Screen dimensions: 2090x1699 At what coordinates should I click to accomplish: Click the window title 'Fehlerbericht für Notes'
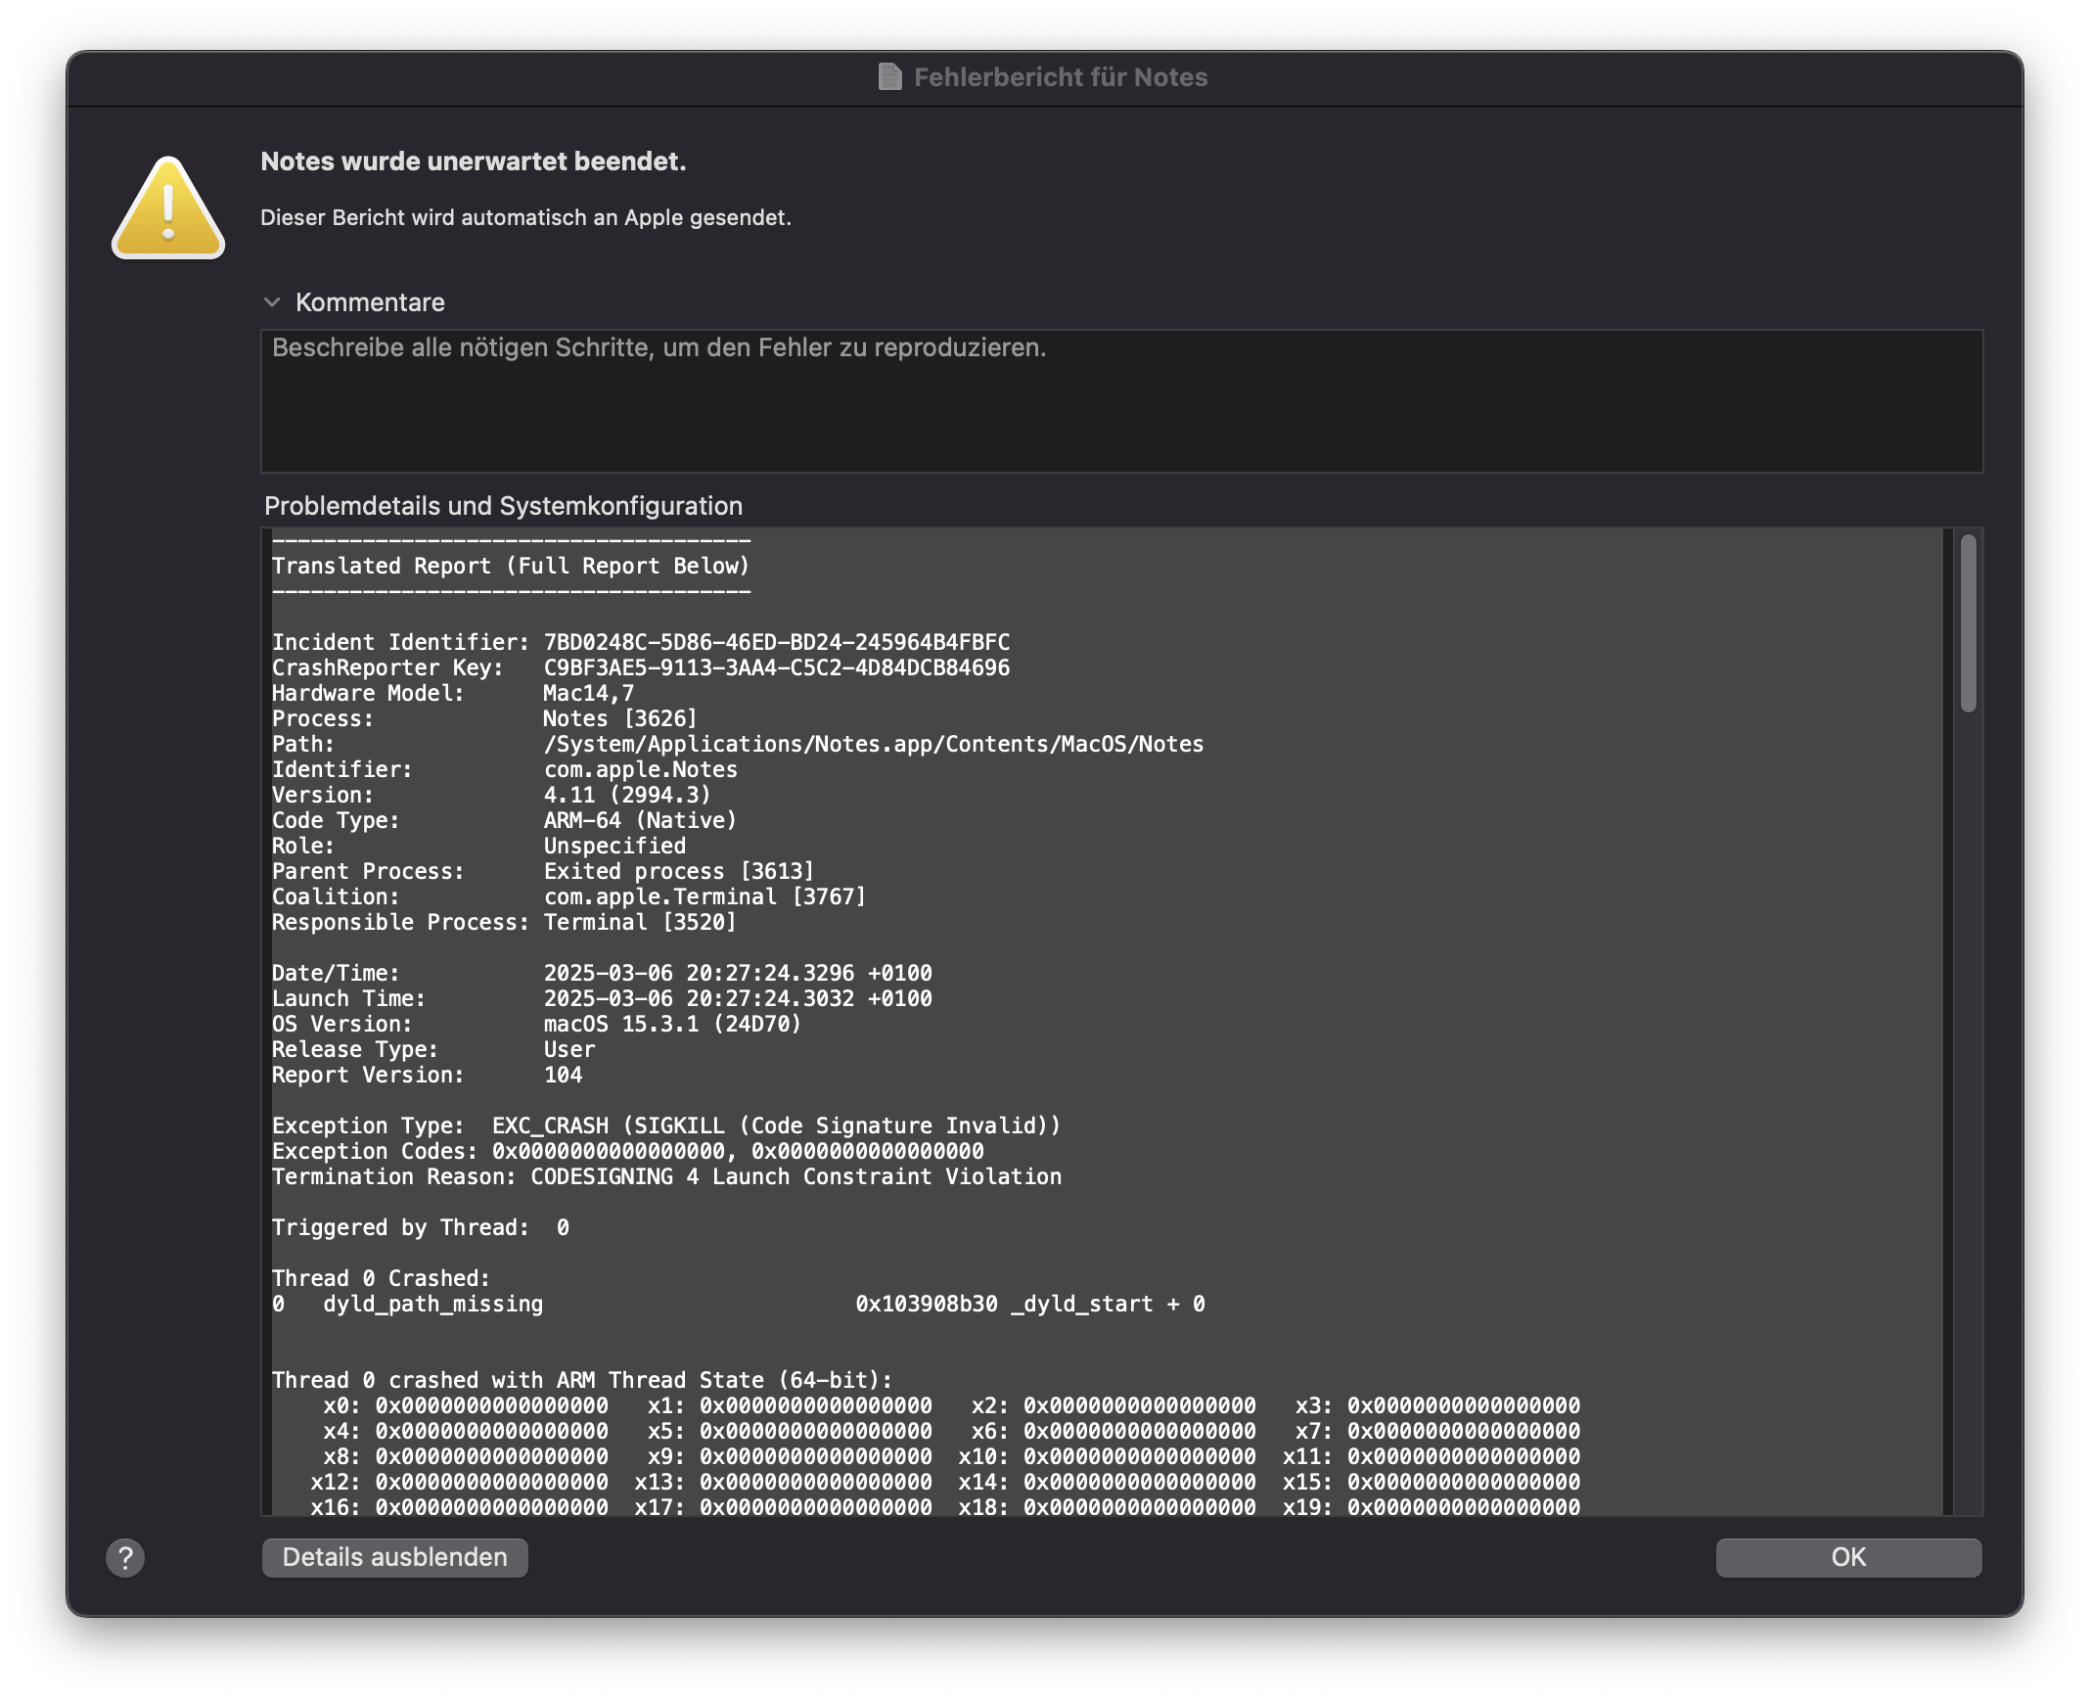coord(1061,77)
